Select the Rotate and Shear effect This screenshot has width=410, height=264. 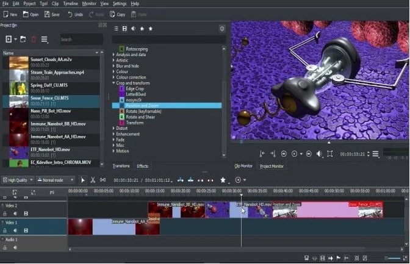(140, 117)
